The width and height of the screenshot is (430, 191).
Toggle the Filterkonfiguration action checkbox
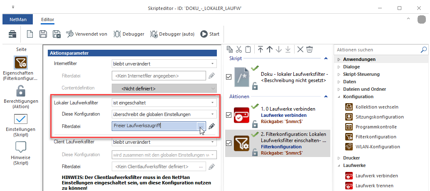pyautogui.click(x=229, y=143)
